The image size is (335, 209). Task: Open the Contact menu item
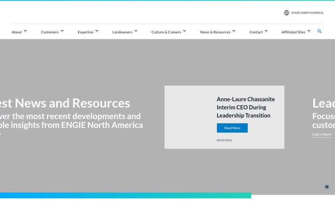(256, 32)
